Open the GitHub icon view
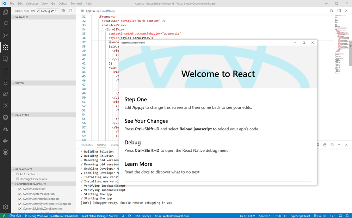Image resolution: width=352 pixels, height=218 pixels. (5, 152)
